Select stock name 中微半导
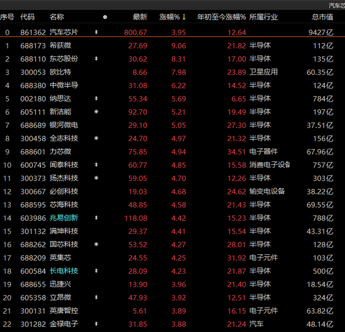 coord(64,85)
